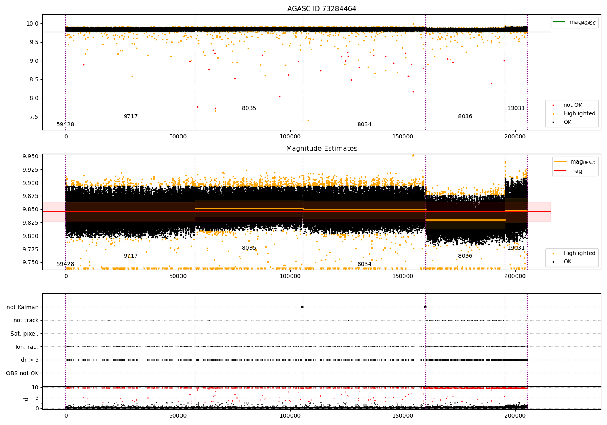The width and height of the screenshot is (607, 425).
Task: Click x-axis tick 150000 under middle plot
Action: pos(403,276)
